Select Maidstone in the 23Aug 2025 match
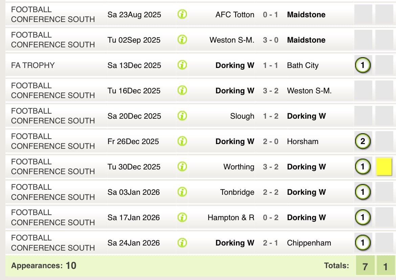 [306, 15]
